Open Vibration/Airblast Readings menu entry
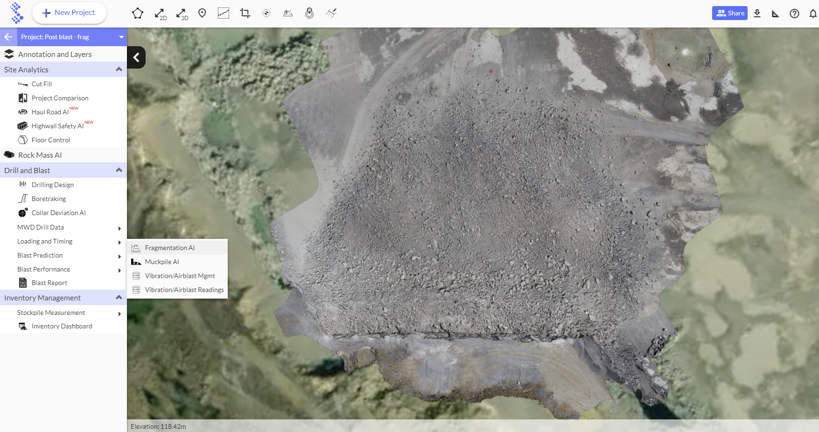819x432 pixels. 184,290
